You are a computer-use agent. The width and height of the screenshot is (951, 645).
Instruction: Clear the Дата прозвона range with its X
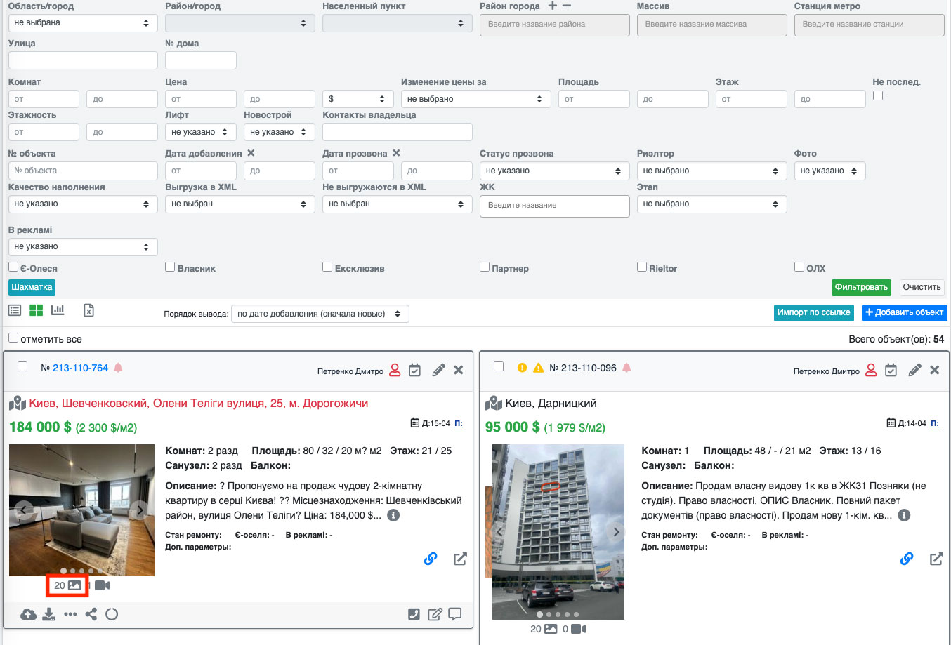[x=396, y=153]
